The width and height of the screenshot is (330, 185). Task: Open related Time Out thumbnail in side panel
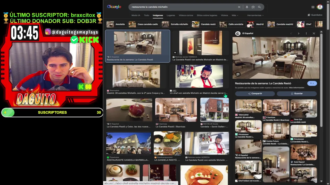pos(304,108)
